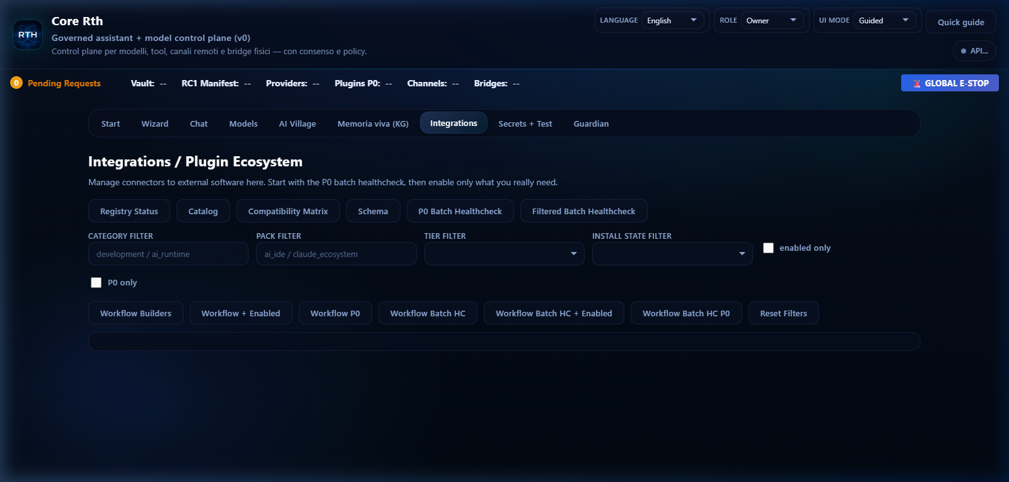This screenshot has height=482, width=1009.
Task: Click the API status dot indicator
Action: point(964,51)
